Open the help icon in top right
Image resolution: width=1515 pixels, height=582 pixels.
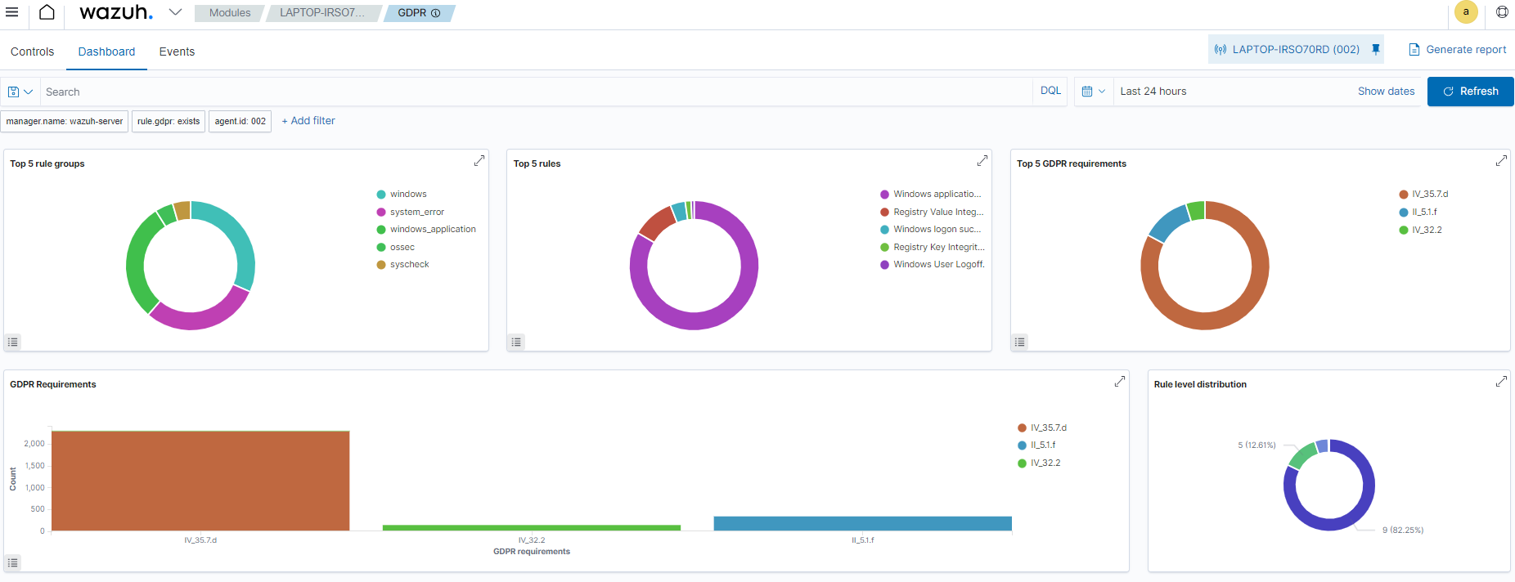1502,12
